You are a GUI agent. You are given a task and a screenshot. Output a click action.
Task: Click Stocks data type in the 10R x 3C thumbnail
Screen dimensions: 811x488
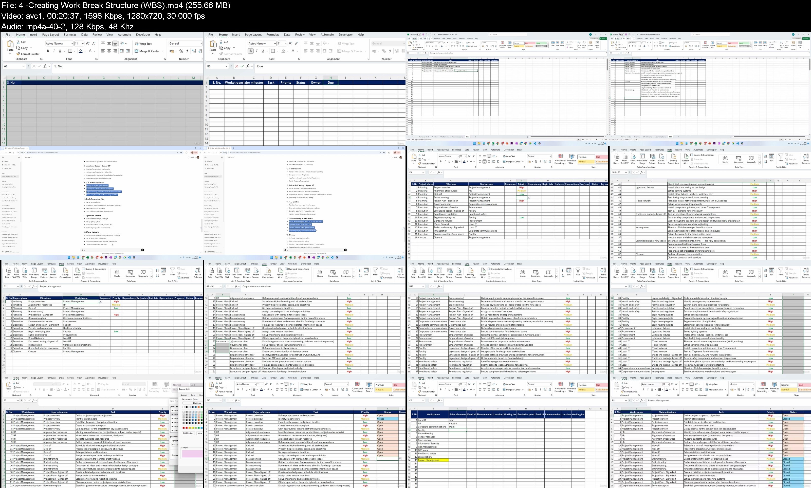pos(725,159)
